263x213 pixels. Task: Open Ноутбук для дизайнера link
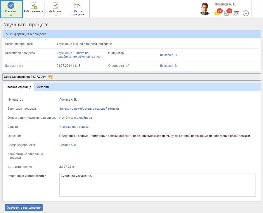(75, 118)
